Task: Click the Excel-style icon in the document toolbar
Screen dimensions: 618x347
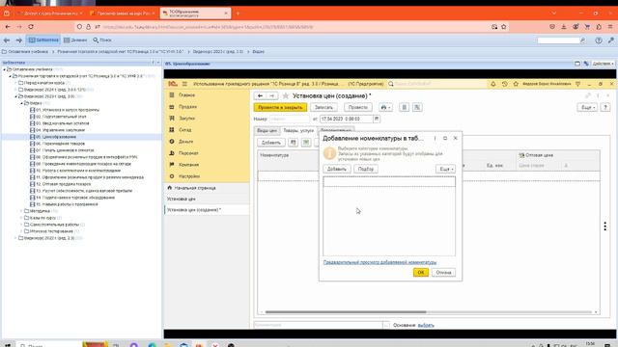Action: tap(417, 107)
